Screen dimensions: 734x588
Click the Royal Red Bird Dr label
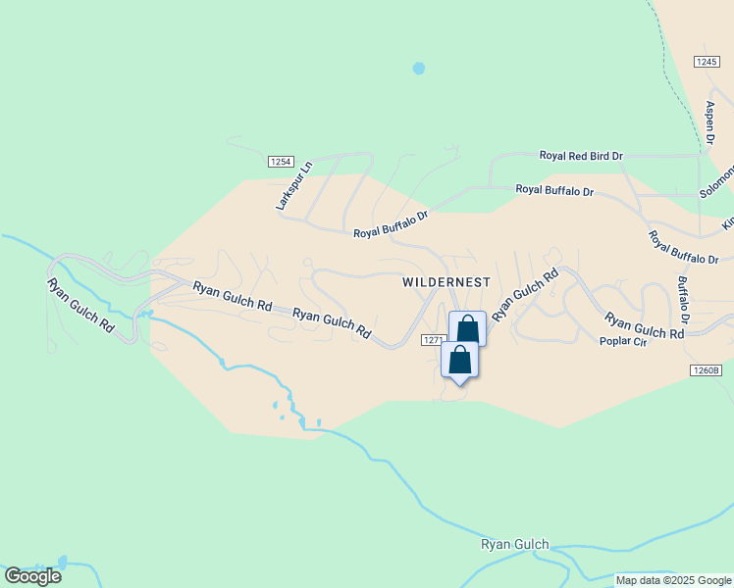pos(581,156)
